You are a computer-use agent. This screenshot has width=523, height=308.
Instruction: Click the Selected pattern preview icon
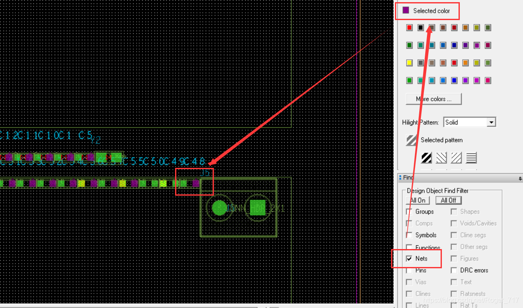pyautogui.click(x=411, y=140)
